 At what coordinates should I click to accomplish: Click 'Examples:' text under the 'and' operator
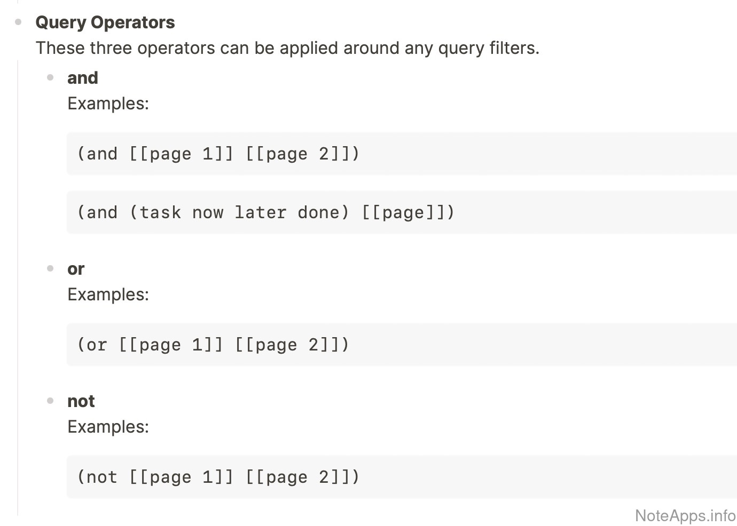[108, 103]
